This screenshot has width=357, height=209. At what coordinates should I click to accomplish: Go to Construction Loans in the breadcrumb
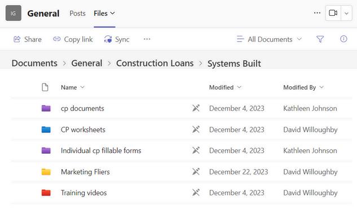pos(155,63)
